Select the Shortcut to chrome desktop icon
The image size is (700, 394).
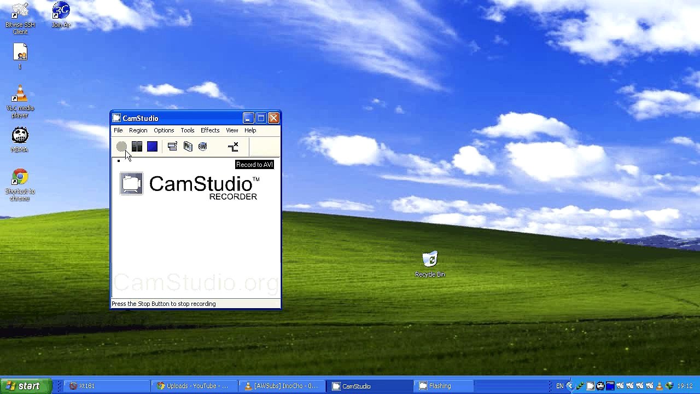click(20, 185)
